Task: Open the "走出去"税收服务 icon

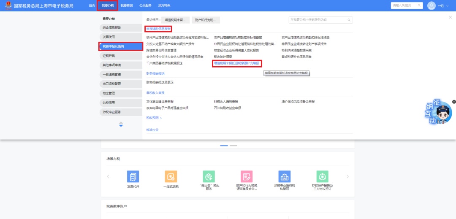Action: [x=209, y=177]
